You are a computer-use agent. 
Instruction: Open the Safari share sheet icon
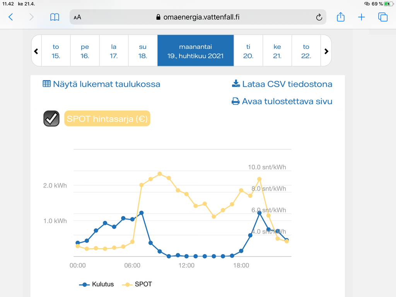pos(340,17)
